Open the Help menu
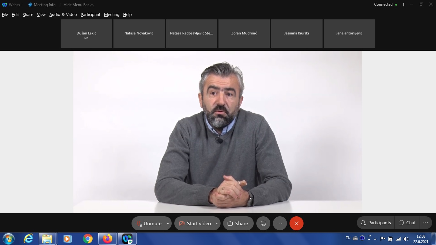Viewport: 436px width, 245px height. 127,14
